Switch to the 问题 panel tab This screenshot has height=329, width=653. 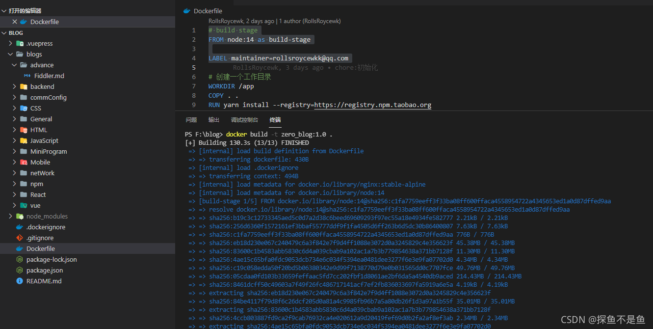click(x=191, y=120)
